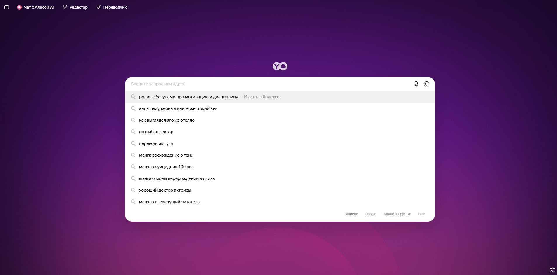Click the Yandex Alice logo
Screen dimensions: 557x275
(x=280, y=66)
